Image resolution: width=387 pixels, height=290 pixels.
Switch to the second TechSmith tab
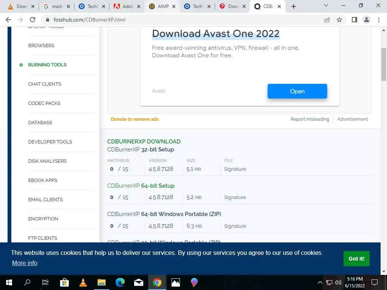point(194,7)
